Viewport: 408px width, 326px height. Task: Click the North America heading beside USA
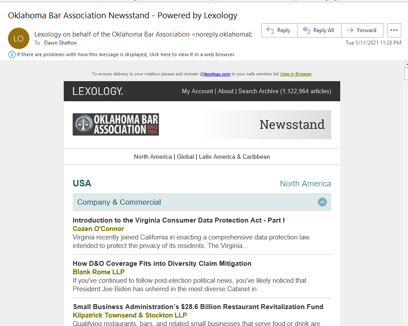click(x=305, y=184)
